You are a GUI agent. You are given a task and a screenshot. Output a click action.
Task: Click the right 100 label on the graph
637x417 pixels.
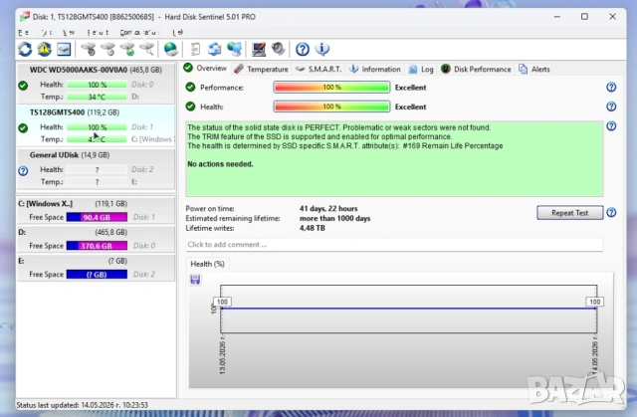(595, 302)
